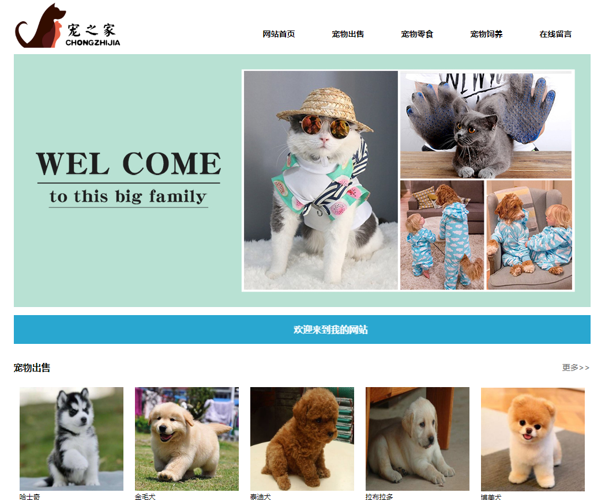Click the 更多>> link
The image size is (605, 500).
click(x=576, y=368)
